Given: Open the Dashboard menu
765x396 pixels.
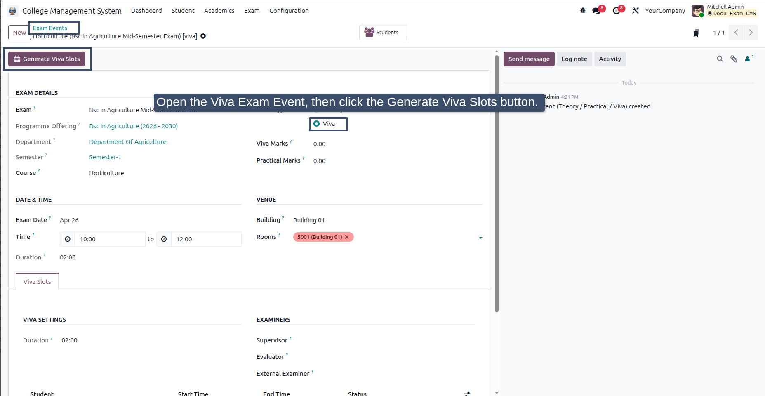Looking at the screenshot, I should pos(146,11).
